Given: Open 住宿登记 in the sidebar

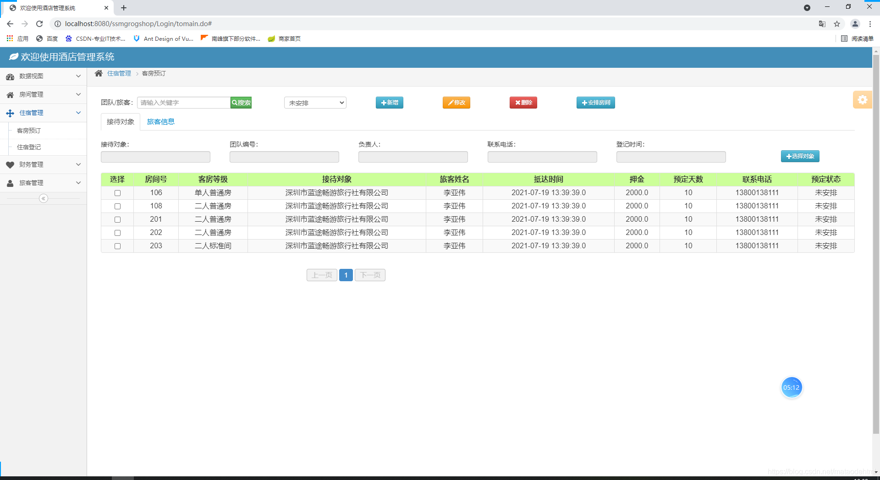Looking at the screenshot, I should click(29, 147).
